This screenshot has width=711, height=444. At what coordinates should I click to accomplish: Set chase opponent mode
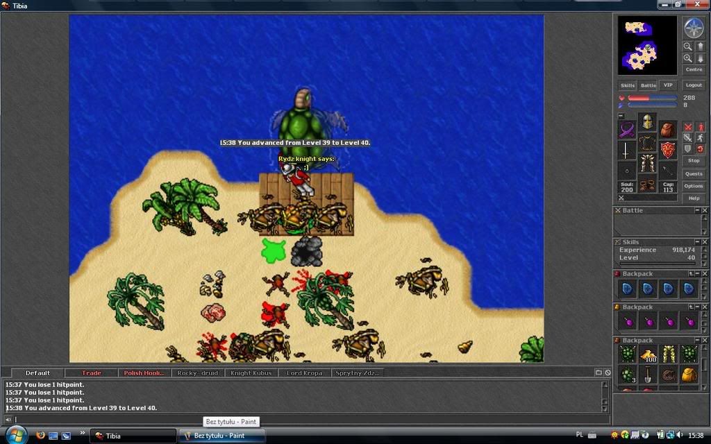pos(700,138)
